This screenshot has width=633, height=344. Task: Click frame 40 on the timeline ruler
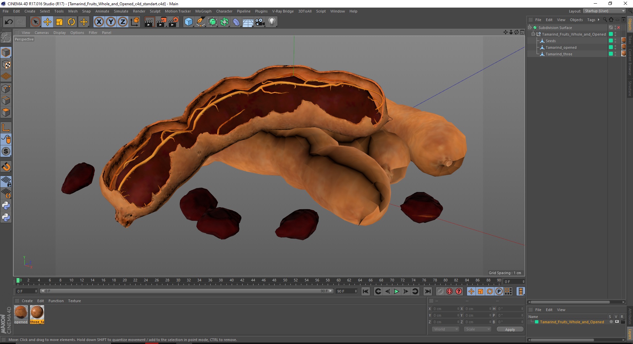[232, 281]
